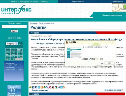Select calendar day 17
Screen dimensions: 126x96
coord(21,54)
